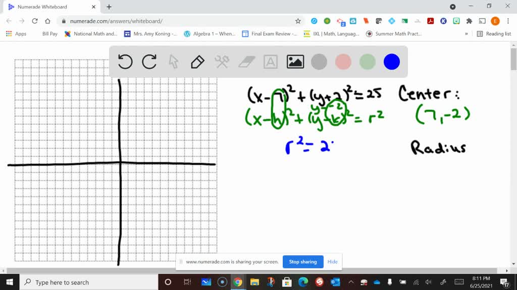The image size is (517, 290).
Task: Enable the green pen color
Action: (367, 61)
